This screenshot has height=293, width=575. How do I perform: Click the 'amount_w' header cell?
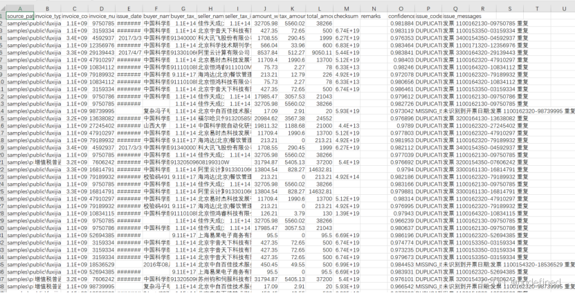(265, 16)
